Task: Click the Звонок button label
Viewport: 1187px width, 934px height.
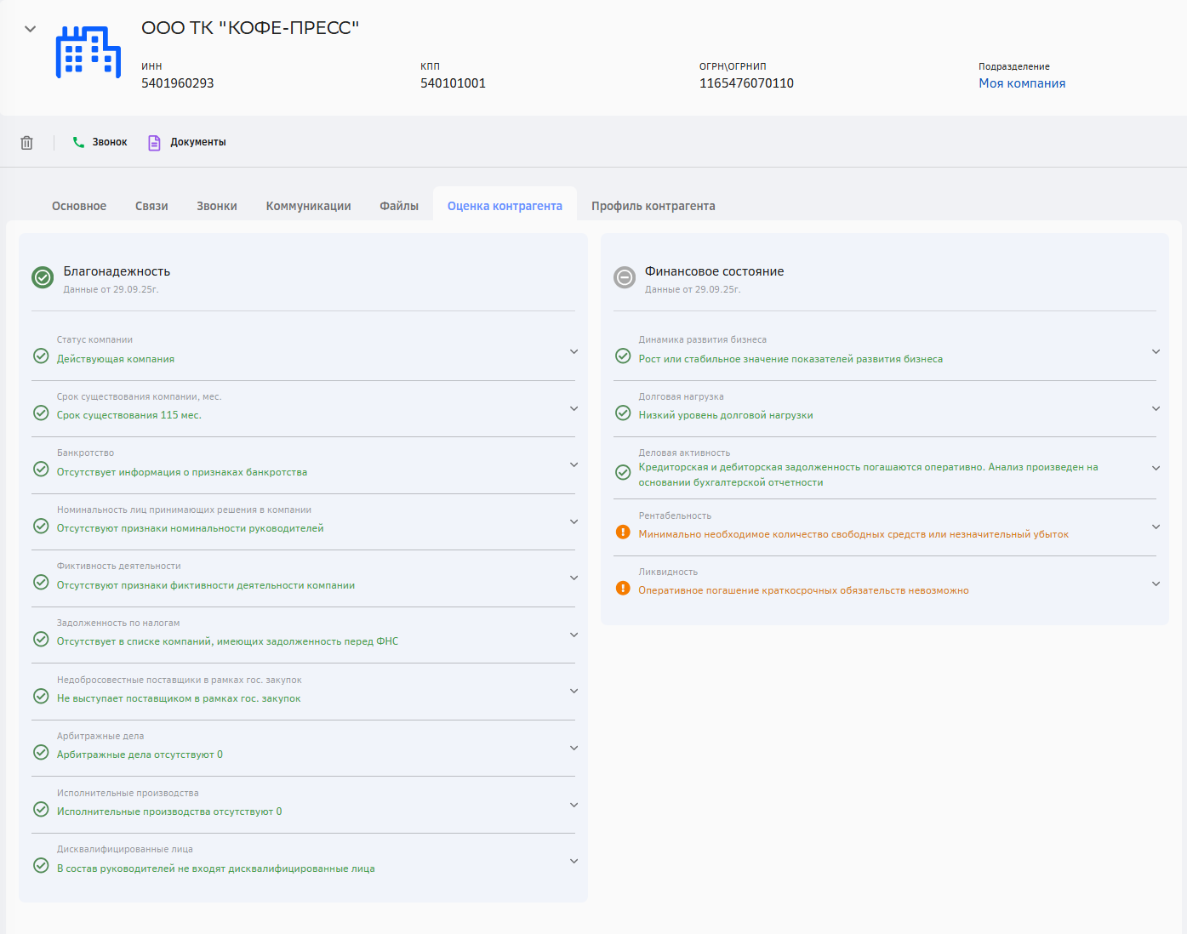Action: tap(110, 142)
